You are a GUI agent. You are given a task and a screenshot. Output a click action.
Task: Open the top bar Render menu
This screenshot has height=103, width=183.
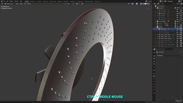click(x=11, y=1)
